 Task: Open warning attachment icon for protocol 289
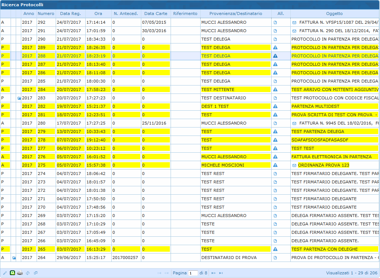tap(275, 47)
